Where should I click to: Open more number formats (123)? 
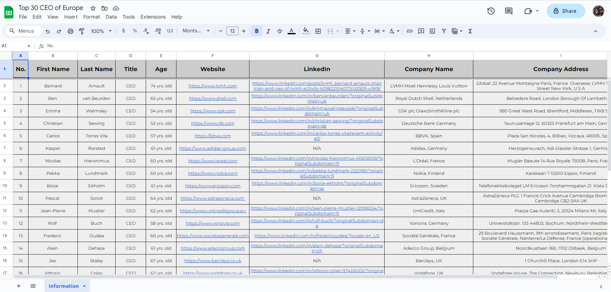(x=170, y=31)
